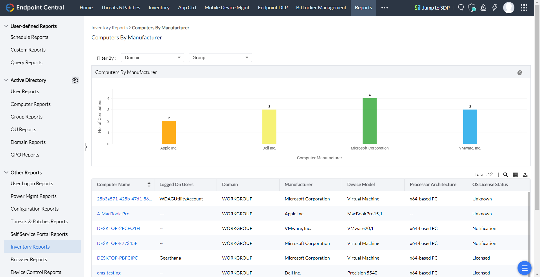
Task: Click the Active Directory settings gear icon
Action: click(x=75, y=80)
